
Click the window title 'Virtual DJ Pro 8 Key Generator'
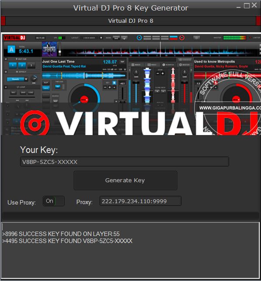(130, 8)
